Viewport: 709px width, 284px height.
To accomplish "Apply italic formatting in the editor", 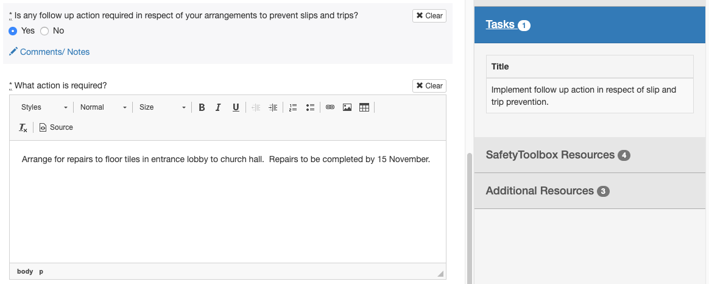I will (219, 107).
